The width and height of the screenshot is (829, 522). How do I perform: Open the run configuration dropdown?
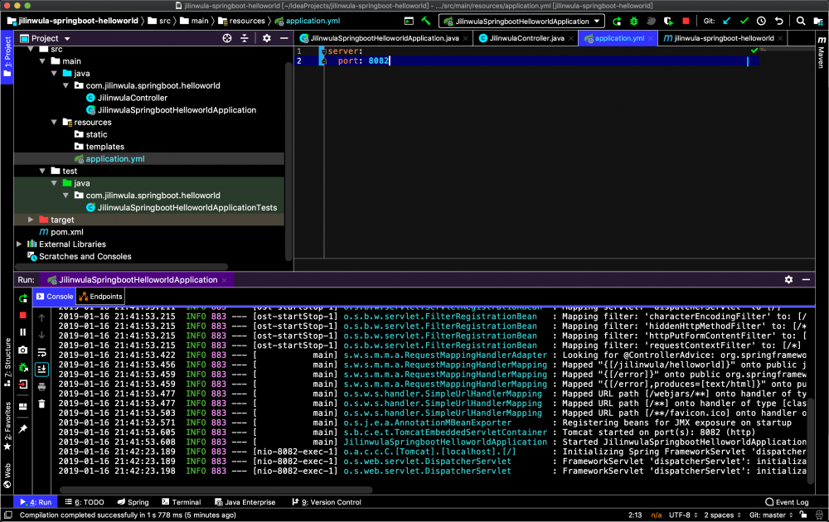tap(521, 22)
